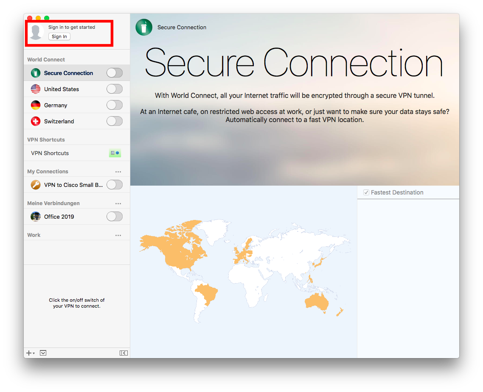
Task: Click the My Connections section header
Action: click(48, 172)
